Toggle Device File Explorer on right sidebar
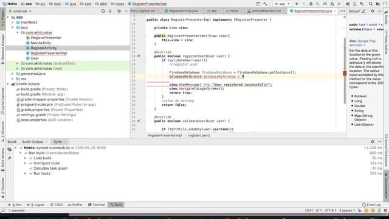This screenshot has height=219, width=389. pos(386,150)
